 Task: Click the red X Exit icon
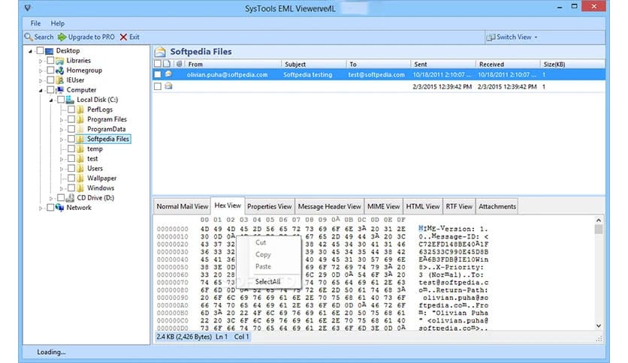(123, 37)
